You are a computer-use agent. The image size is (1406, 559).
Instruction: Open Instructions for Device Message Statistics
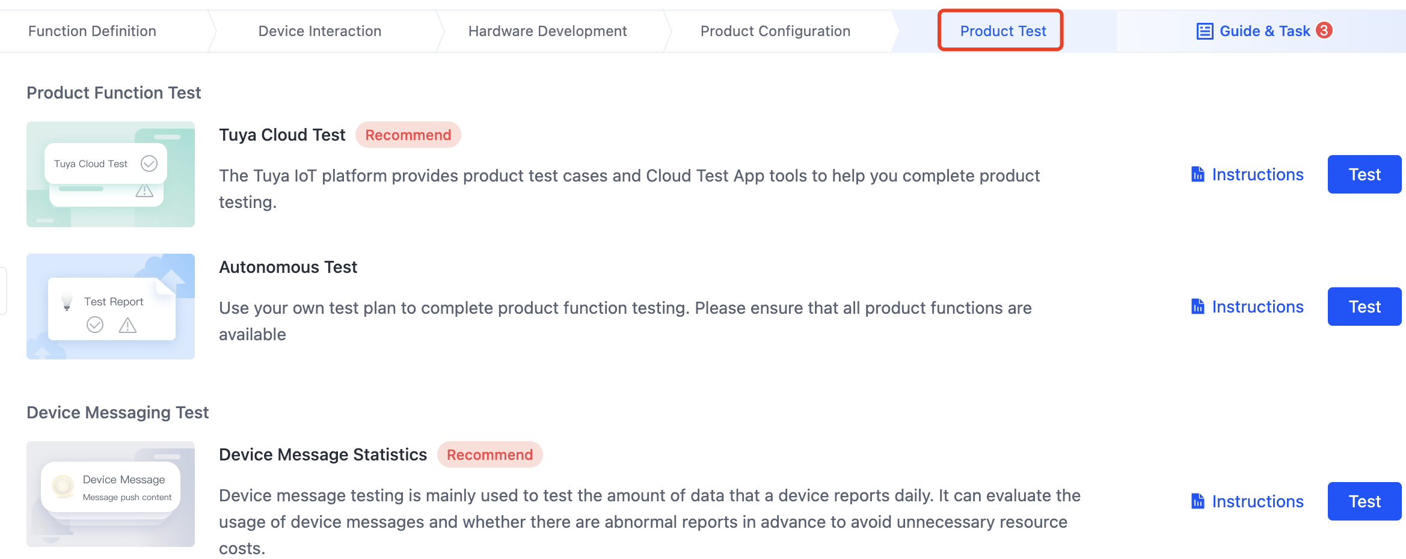pyautogui.click(x=1257, y=502)
